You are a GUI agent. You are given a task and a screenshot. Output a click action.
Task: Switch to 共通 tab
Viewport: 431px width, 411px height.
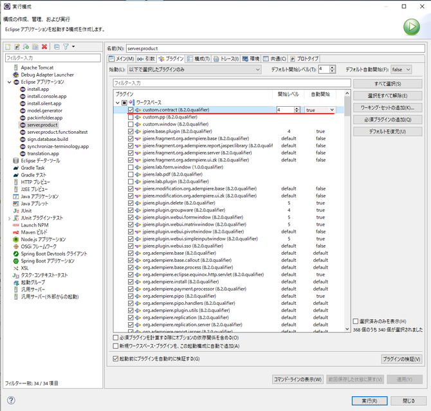(275, 59)
